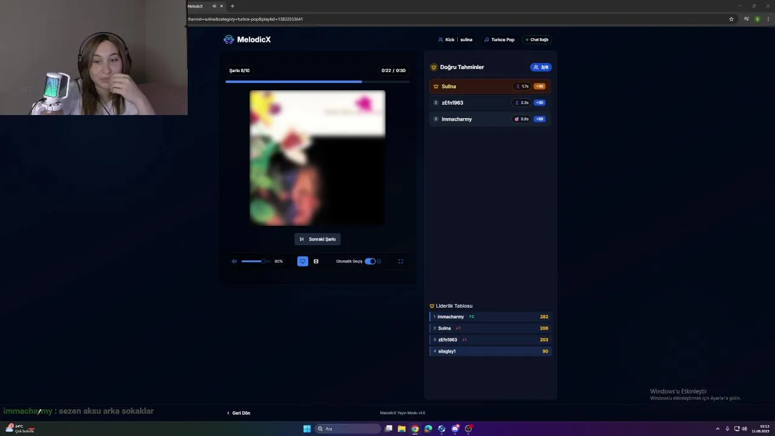Click the taskbar Ara search box
Image resolution: width=775 pixels, height=436 pixels.
(348, 429)
